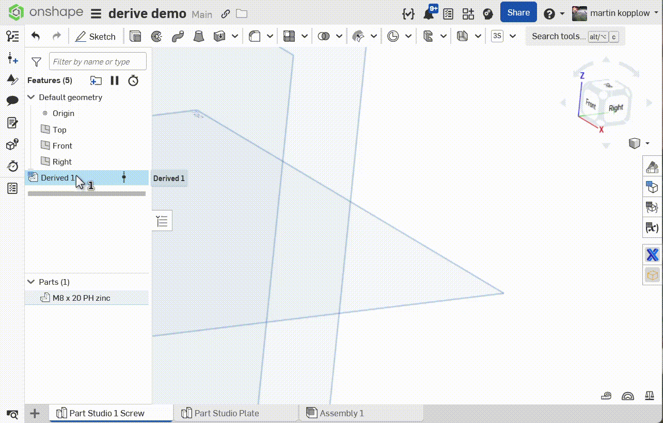Click the Right face of view cube
Image resolution: width=663 pixels, height=423 pixels.
(615, 108)
